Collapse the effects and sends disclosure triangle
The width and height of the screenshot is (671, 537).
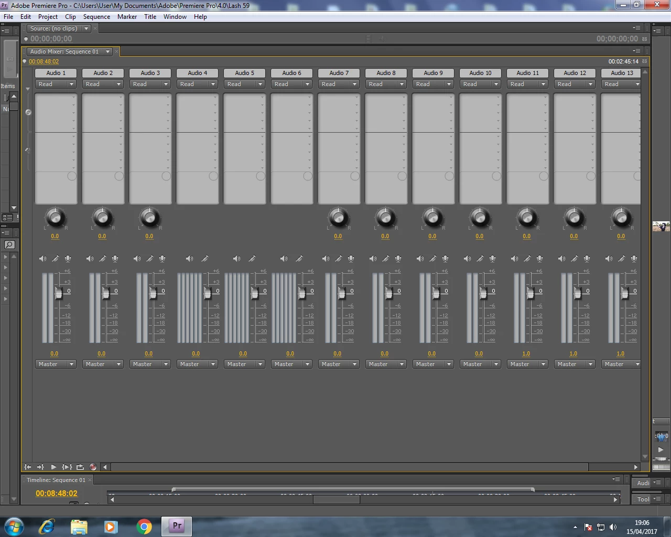click(x=28, y=89)
